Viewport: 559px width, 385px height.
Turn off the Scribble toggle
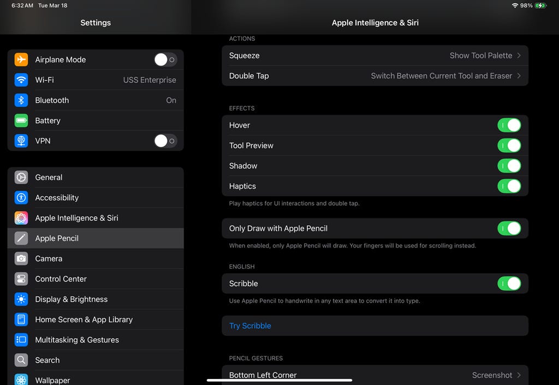(509, 284)
